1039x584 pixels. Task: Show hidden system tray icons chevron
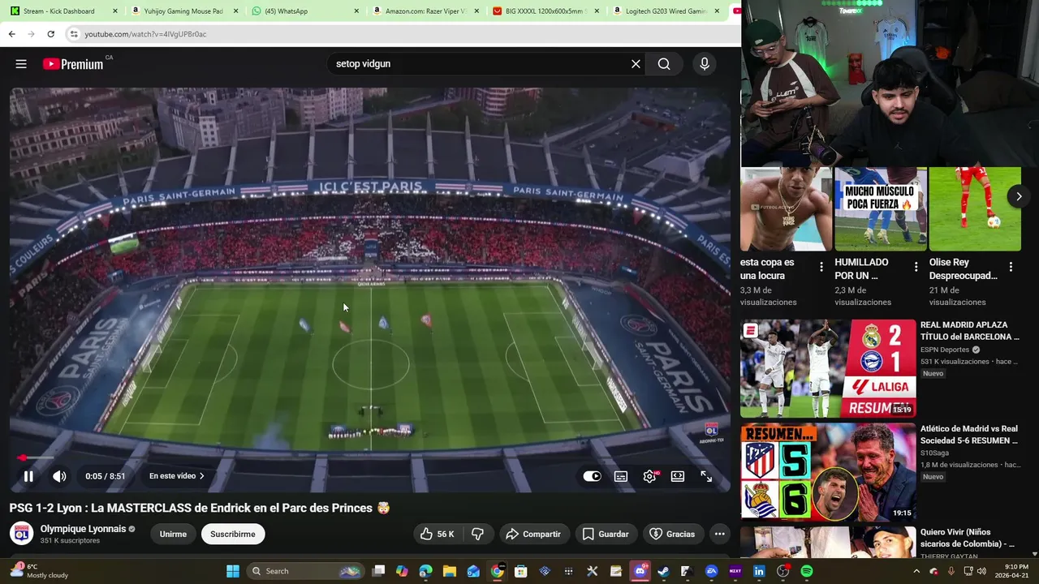pyautogui.click(x=916, y=571)
